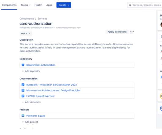Open the three-dot more actions menu

click(132, 32)
